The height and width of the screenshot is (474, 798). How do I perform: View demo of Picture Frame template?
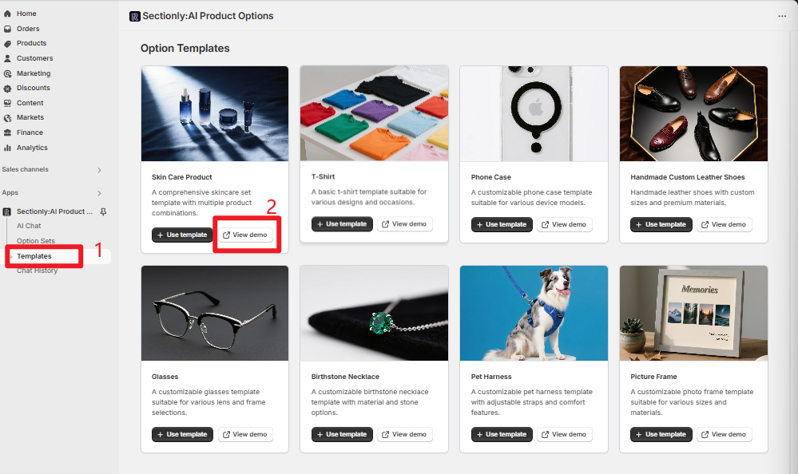coord(725,434)
